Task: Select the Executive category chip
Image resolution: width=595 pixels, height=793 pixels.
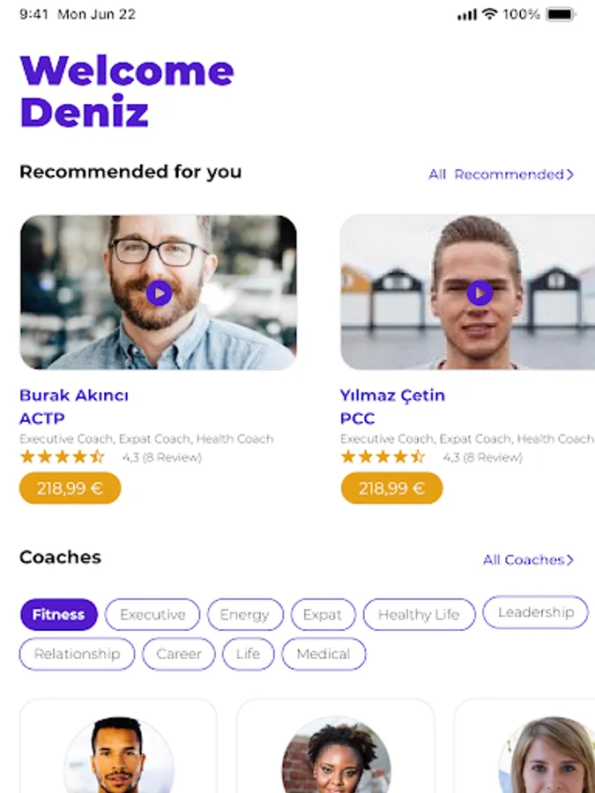Action: (x=152, y=614)
